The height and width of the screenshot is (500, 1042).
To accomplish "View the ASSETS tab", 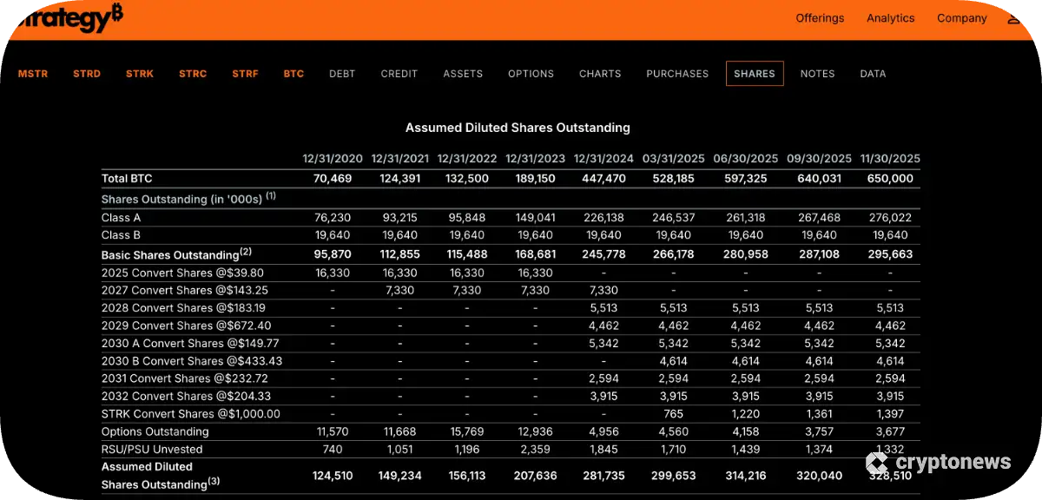I will click(x=463, y=74).
